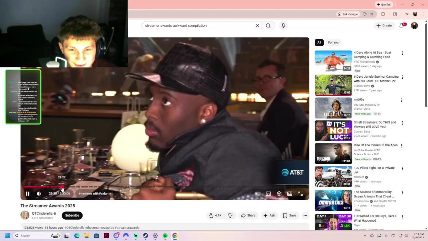Image resolution: width=428 pixels, height=241 pixels.
Task: Clear the search box with X
Action: [x=257, y=25]
